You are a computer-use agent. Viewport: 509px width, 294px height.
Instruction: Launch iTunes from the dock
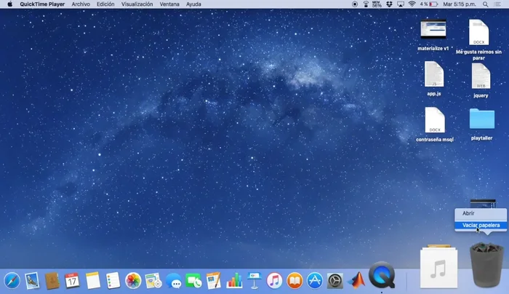pyautogui.click(x=274, y=280)
